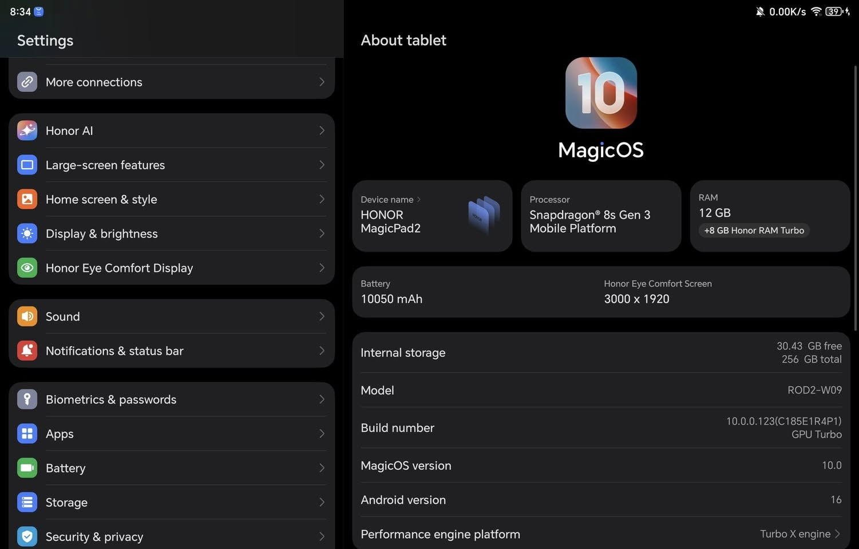Expand Sound row chevron
The width and height of the screenshot is (859, 549).
tap(322, 316)
